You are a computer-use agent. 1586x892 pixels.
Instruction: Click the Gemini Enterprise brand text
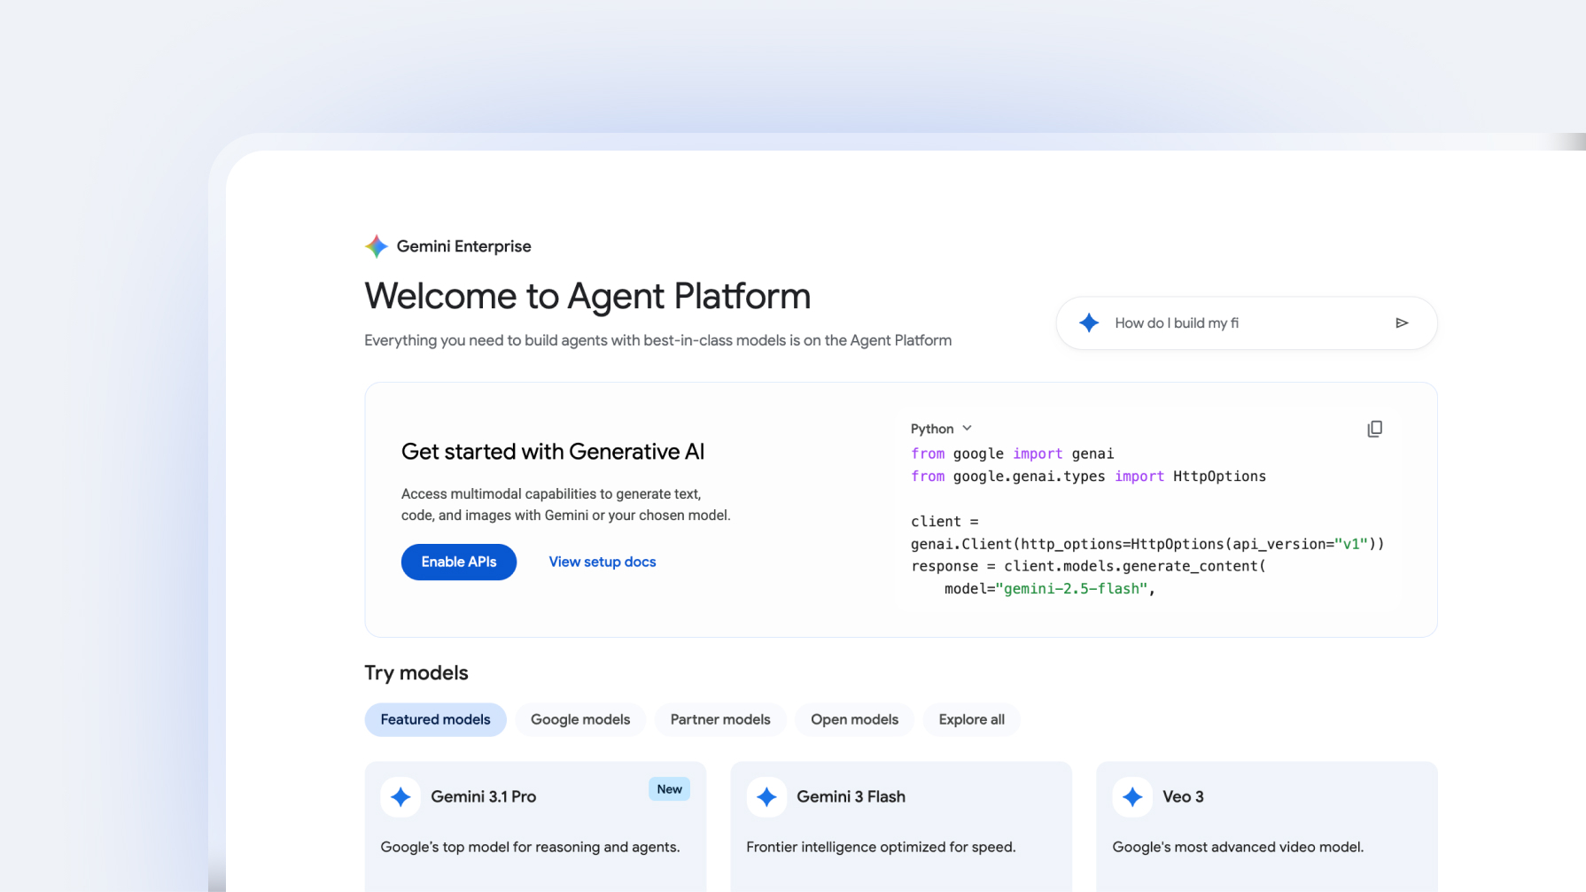(464, 247)
